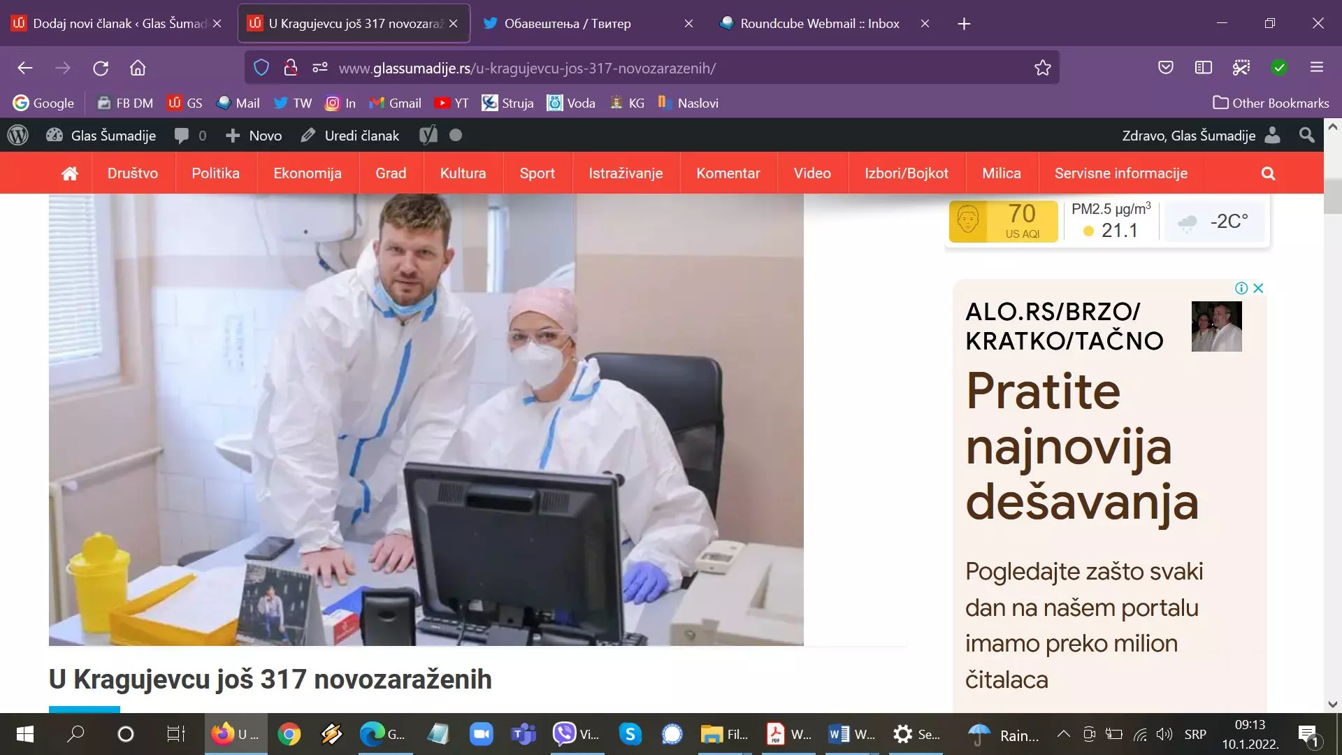The height and width of the screenshot is (755, 1342).
Task: Open the Naslovi bookmark
Action: pyautogui.click(x=688, y=103)
